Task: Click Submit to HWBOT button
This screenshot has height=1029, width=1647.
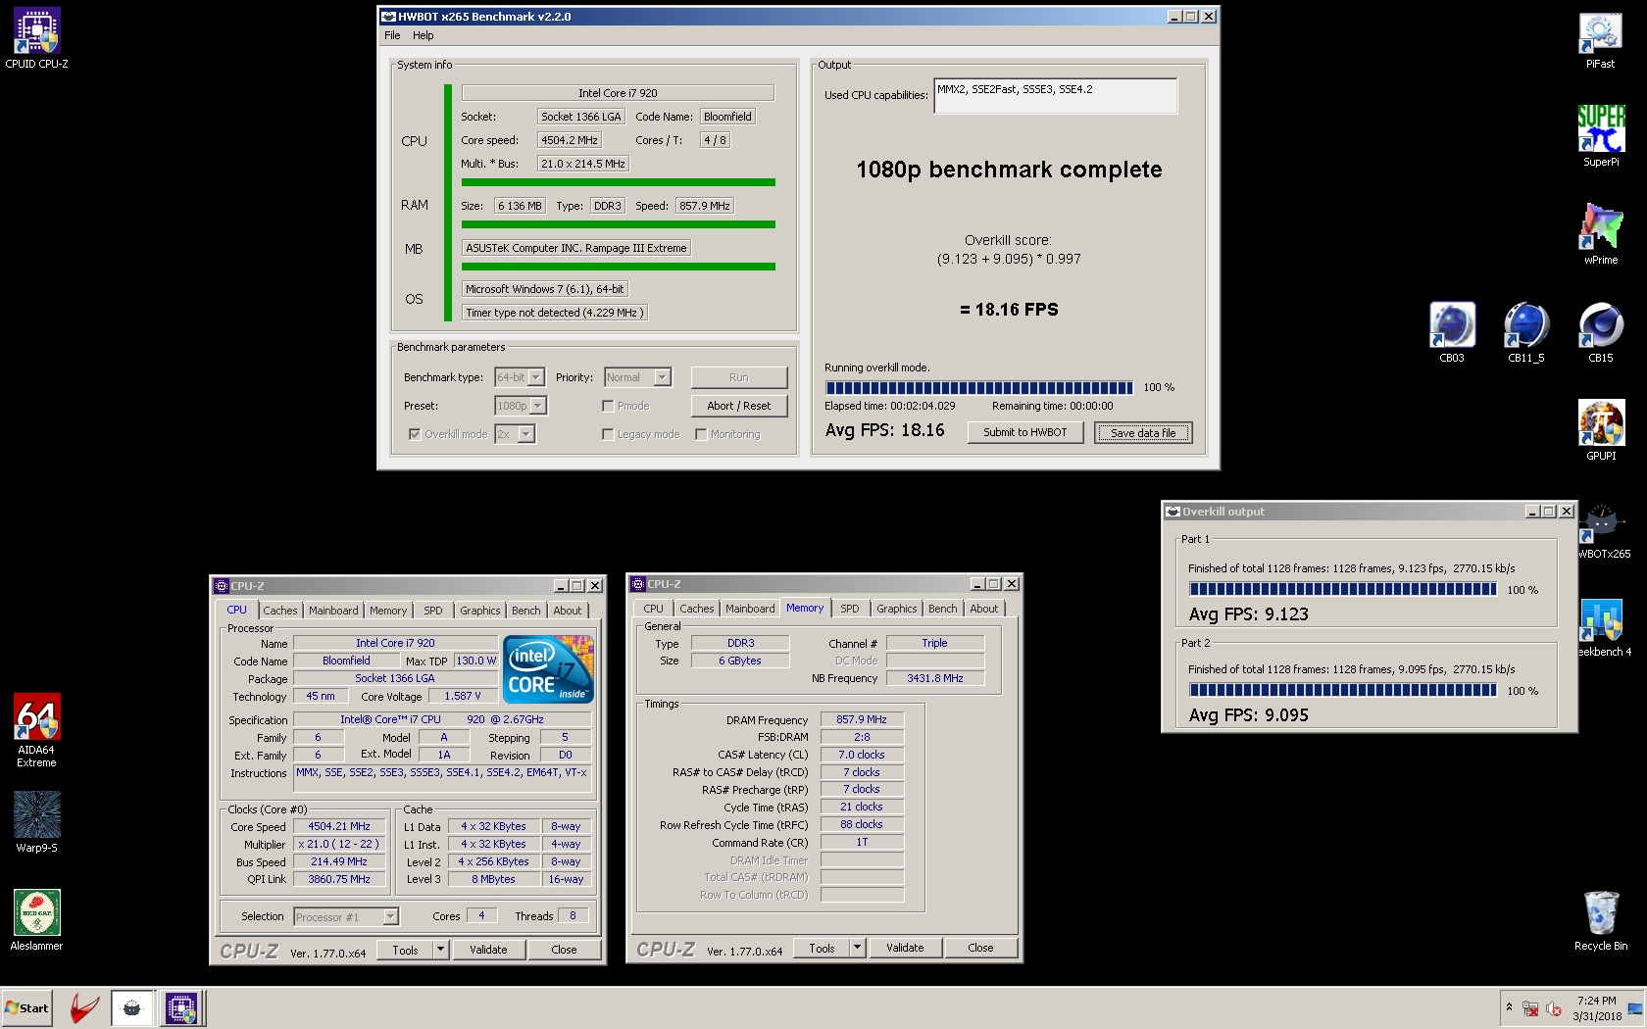Action: tap(1025, 432)
